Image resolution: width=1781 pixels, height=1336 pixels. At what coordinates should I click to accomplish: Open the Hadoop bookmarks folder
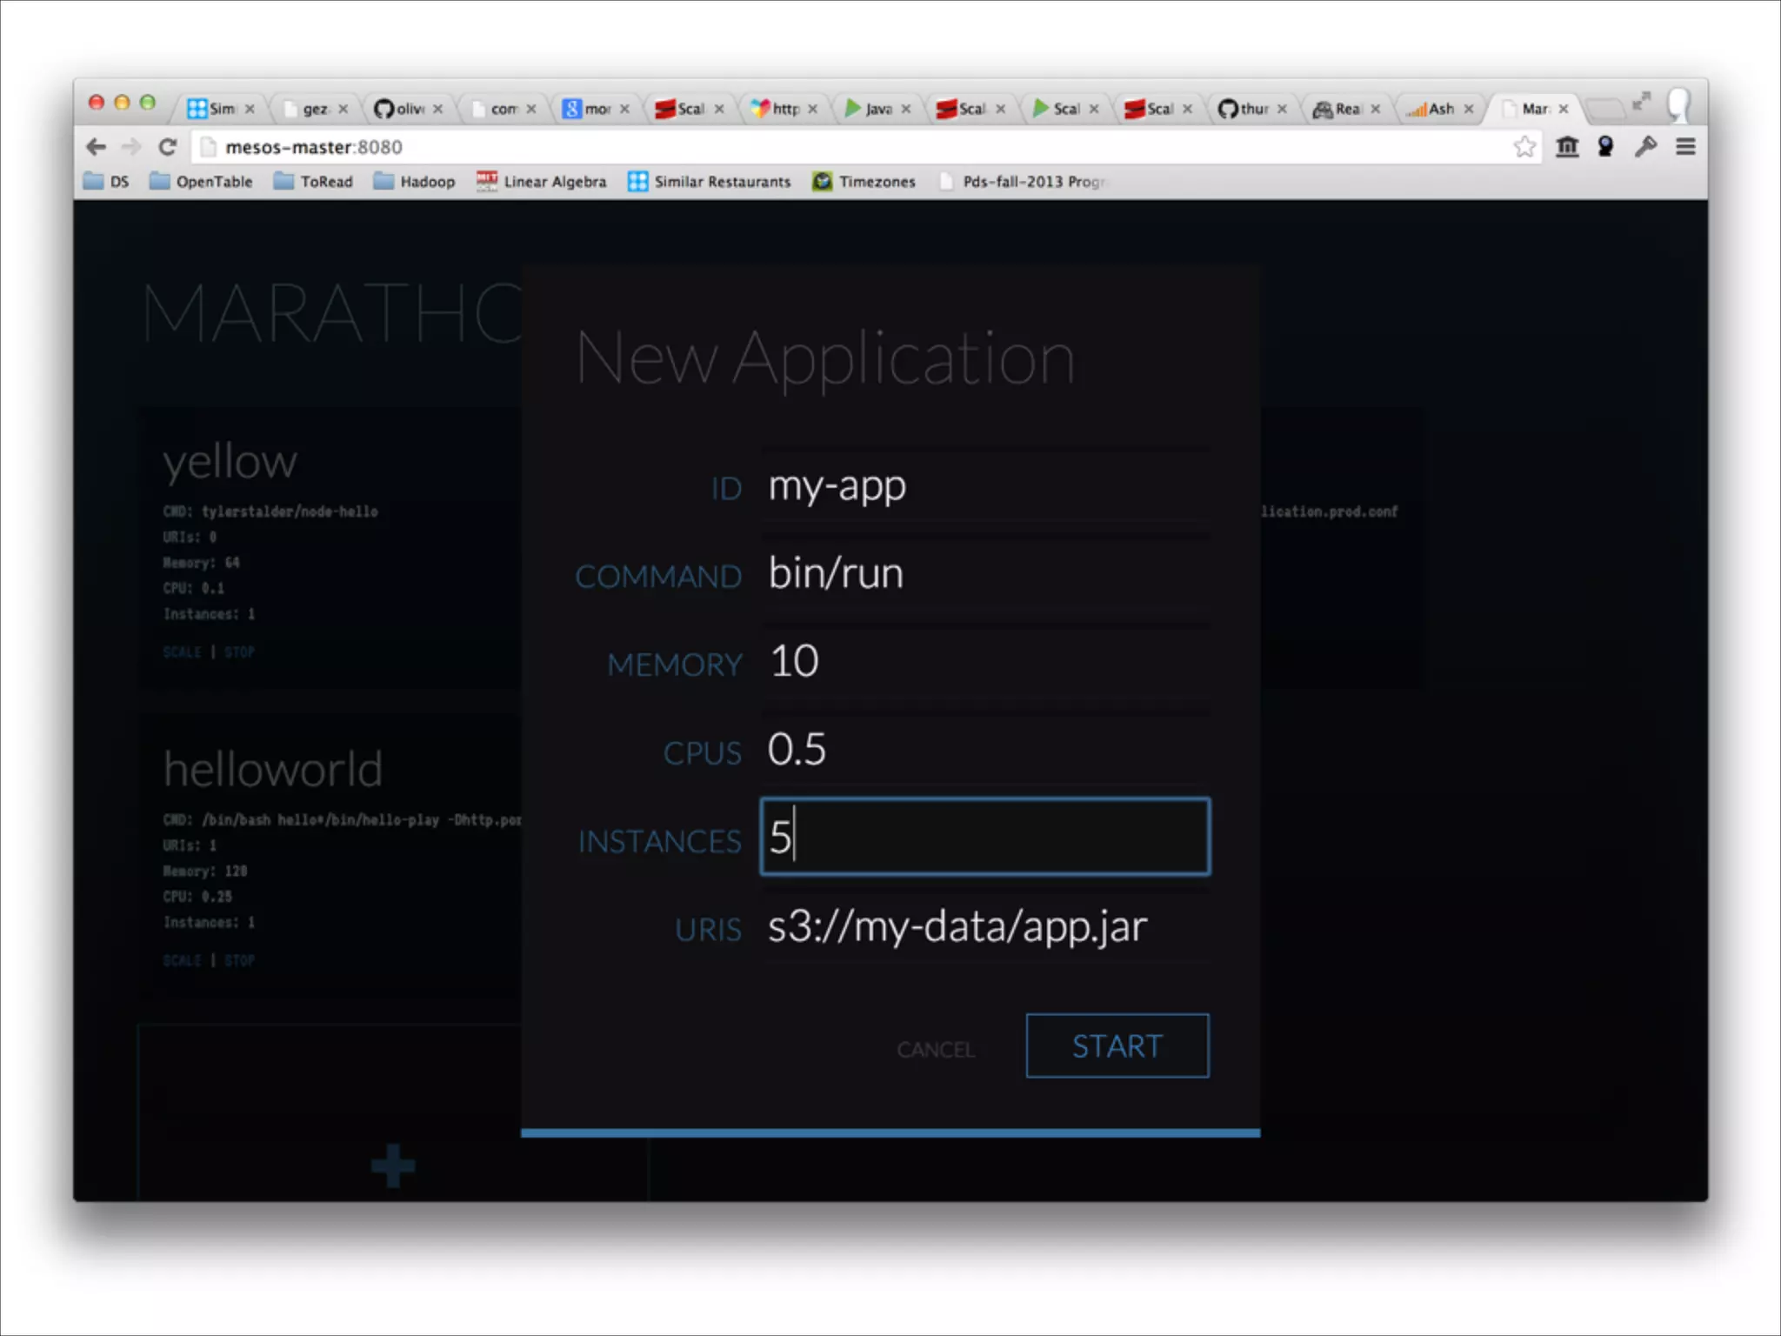click(x=415, y=182)
